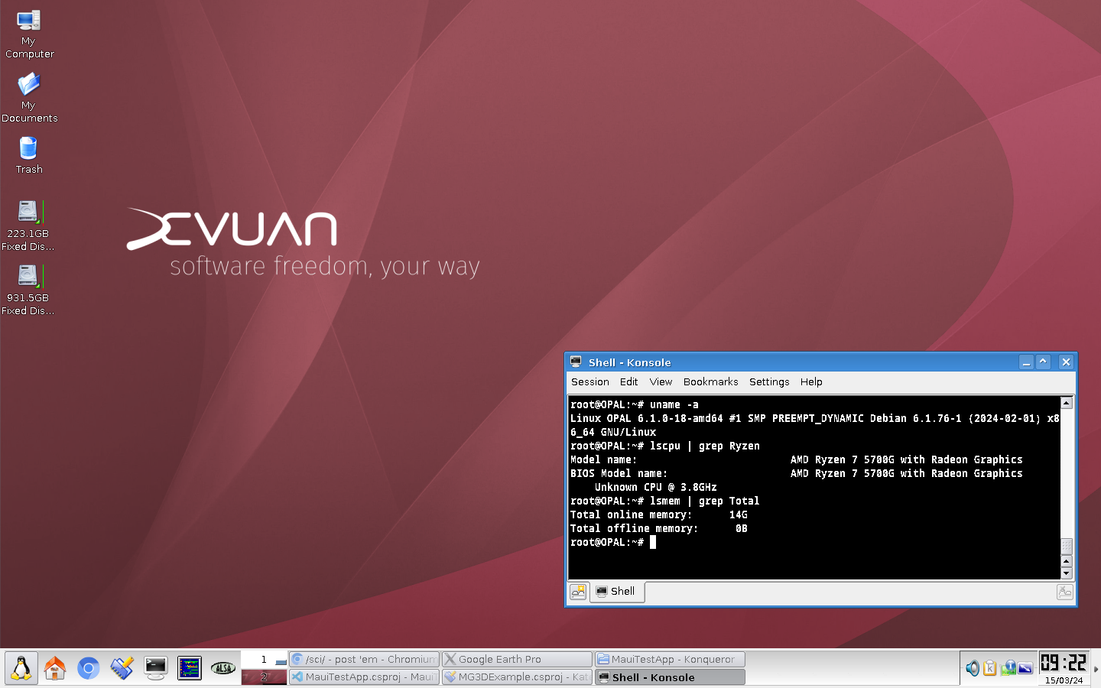Click the volume speaker tray icon
This screenshot has height=688, width=1101.
[972, 668]
